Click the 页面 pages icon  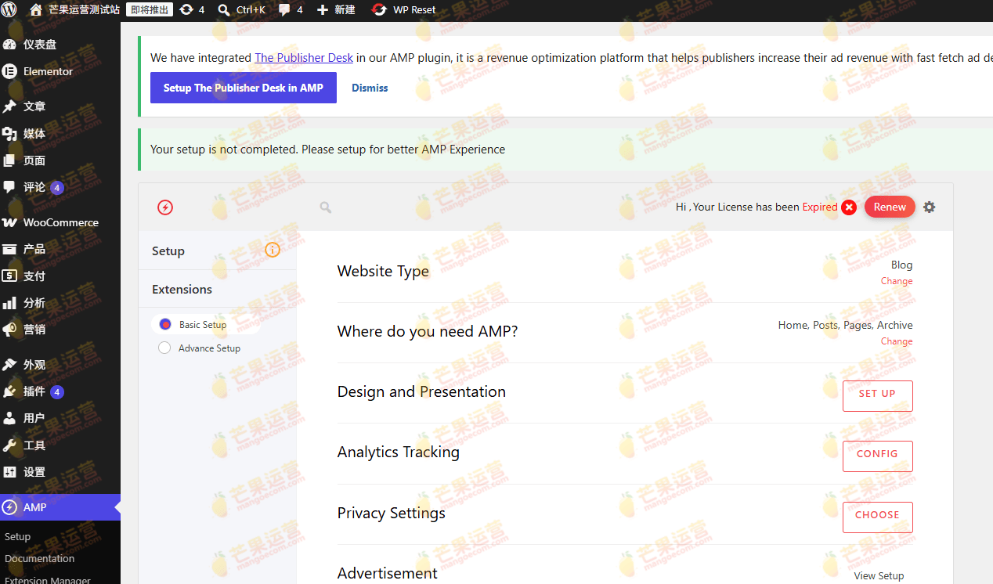(x=9, y=160)
